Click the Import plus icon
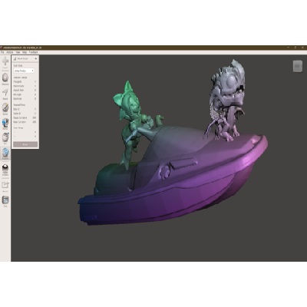The height and width of the screenshot is (307, 307). [5, 61]
